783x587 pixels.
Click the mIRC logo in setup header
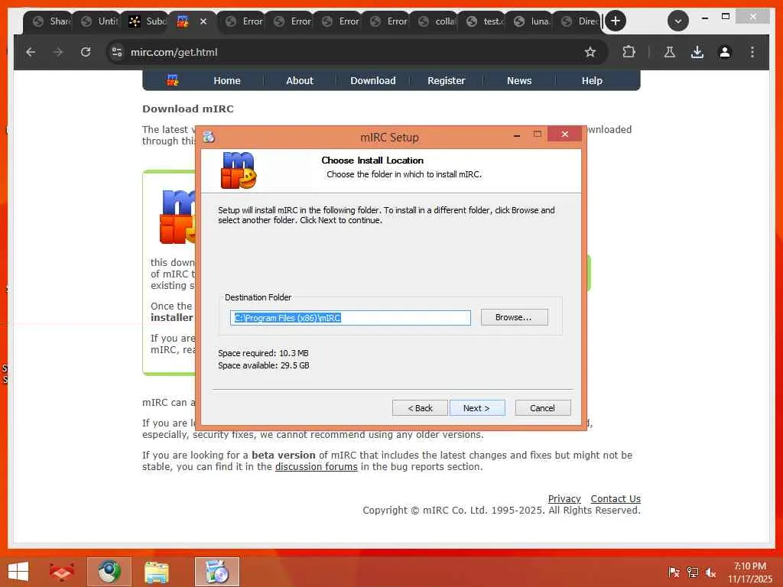239,170
